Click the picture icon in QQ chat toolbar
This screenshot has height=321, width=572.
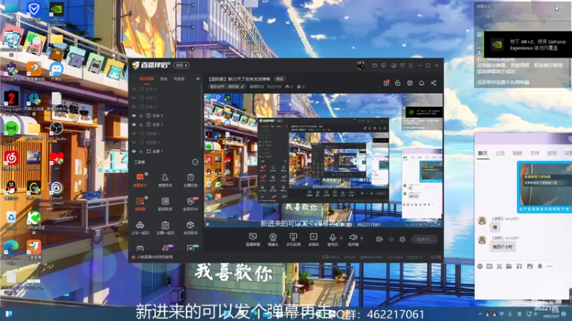(x=530, y=266)
